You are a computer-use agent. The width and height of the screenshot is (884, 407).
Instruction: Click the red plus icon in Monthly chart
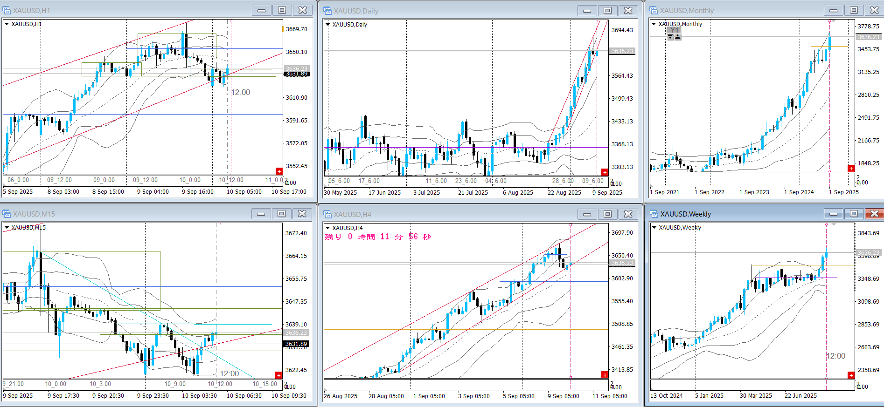851,169
